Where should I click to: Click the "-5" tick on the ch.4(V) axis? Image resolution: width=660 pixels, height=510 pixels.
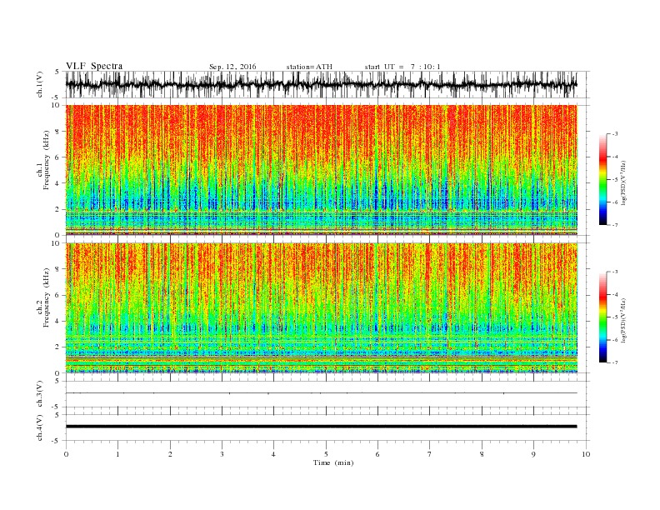57,441
